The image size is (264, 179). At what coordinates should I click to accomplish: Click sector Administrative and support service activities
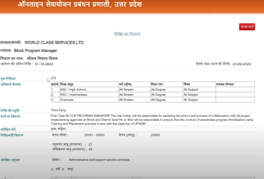tap(99, 160)
